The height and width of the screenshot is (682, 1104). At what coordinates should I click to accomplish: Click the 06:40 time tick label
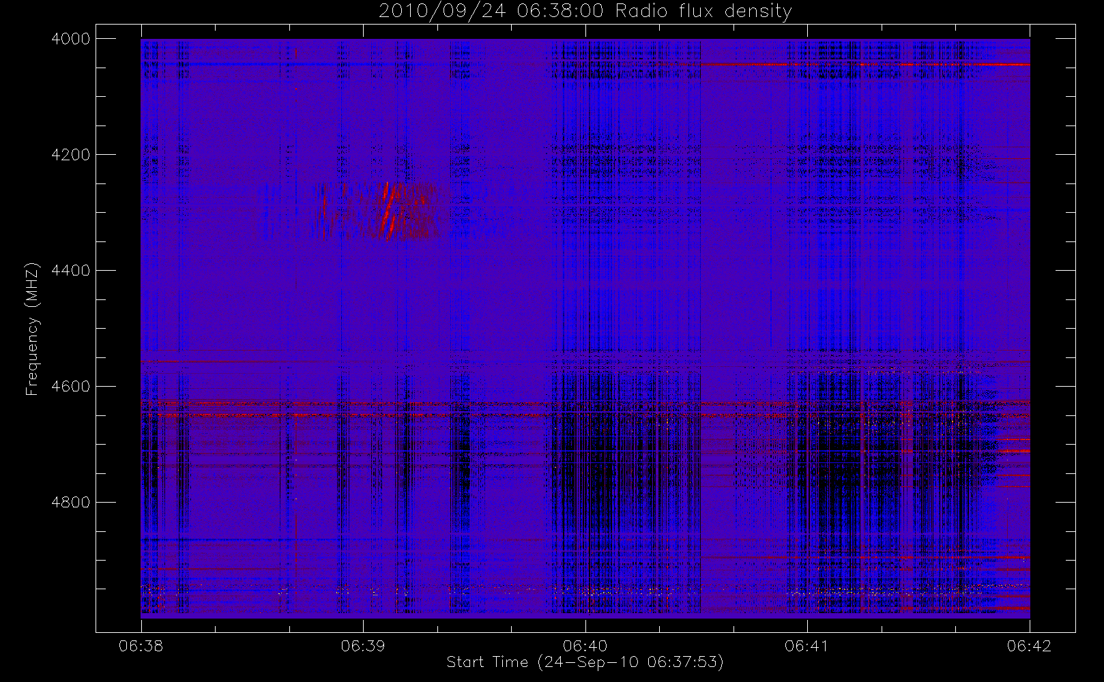click(x=585, y=646)
